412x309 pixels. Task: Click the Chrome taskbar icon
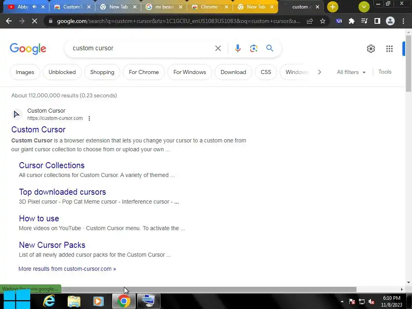(124, 301)
